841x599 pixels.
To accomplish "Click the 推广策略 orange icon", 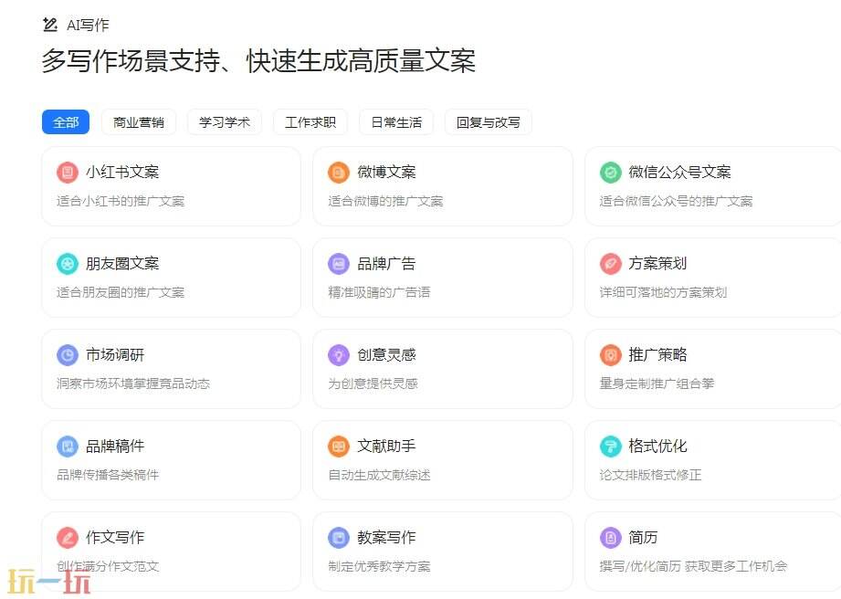I will 610,354.
